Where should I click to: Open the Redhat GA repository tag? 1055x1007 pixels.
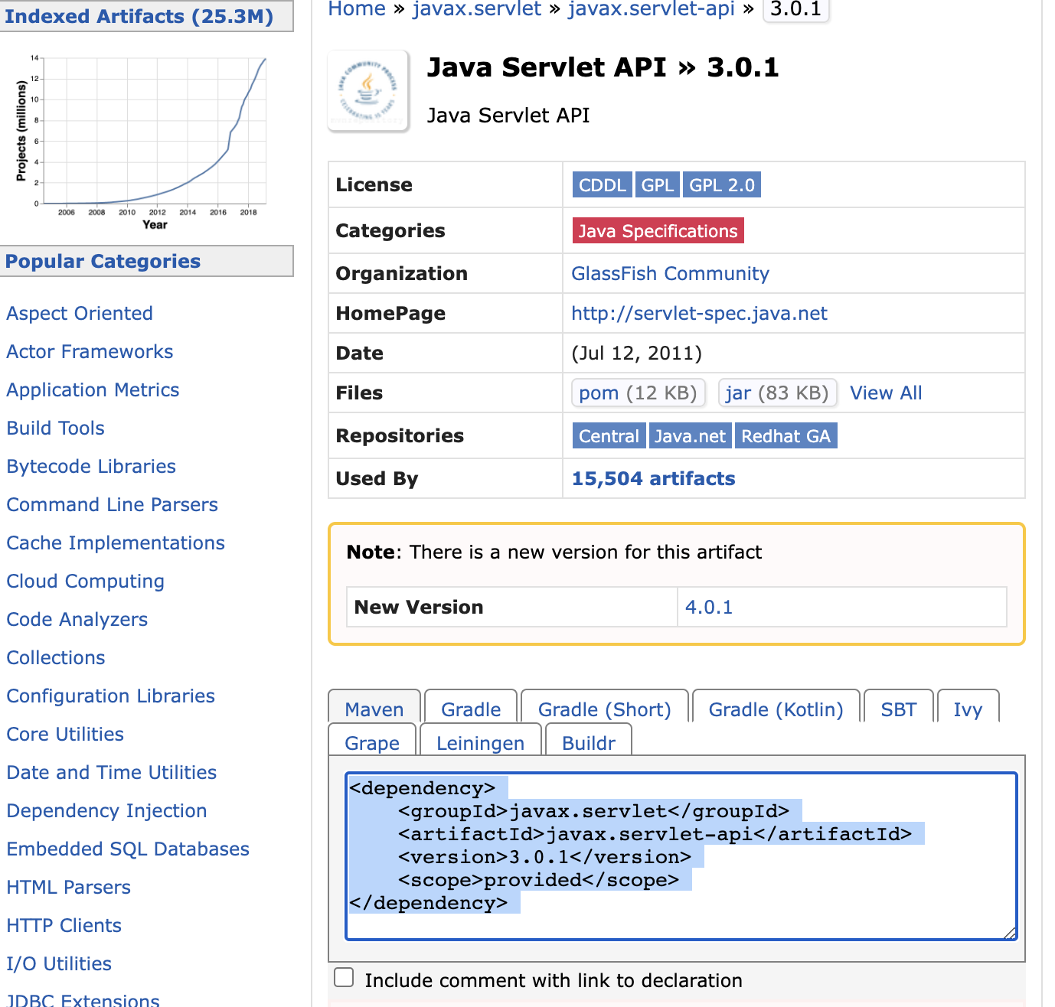click(x=786, y=435)
